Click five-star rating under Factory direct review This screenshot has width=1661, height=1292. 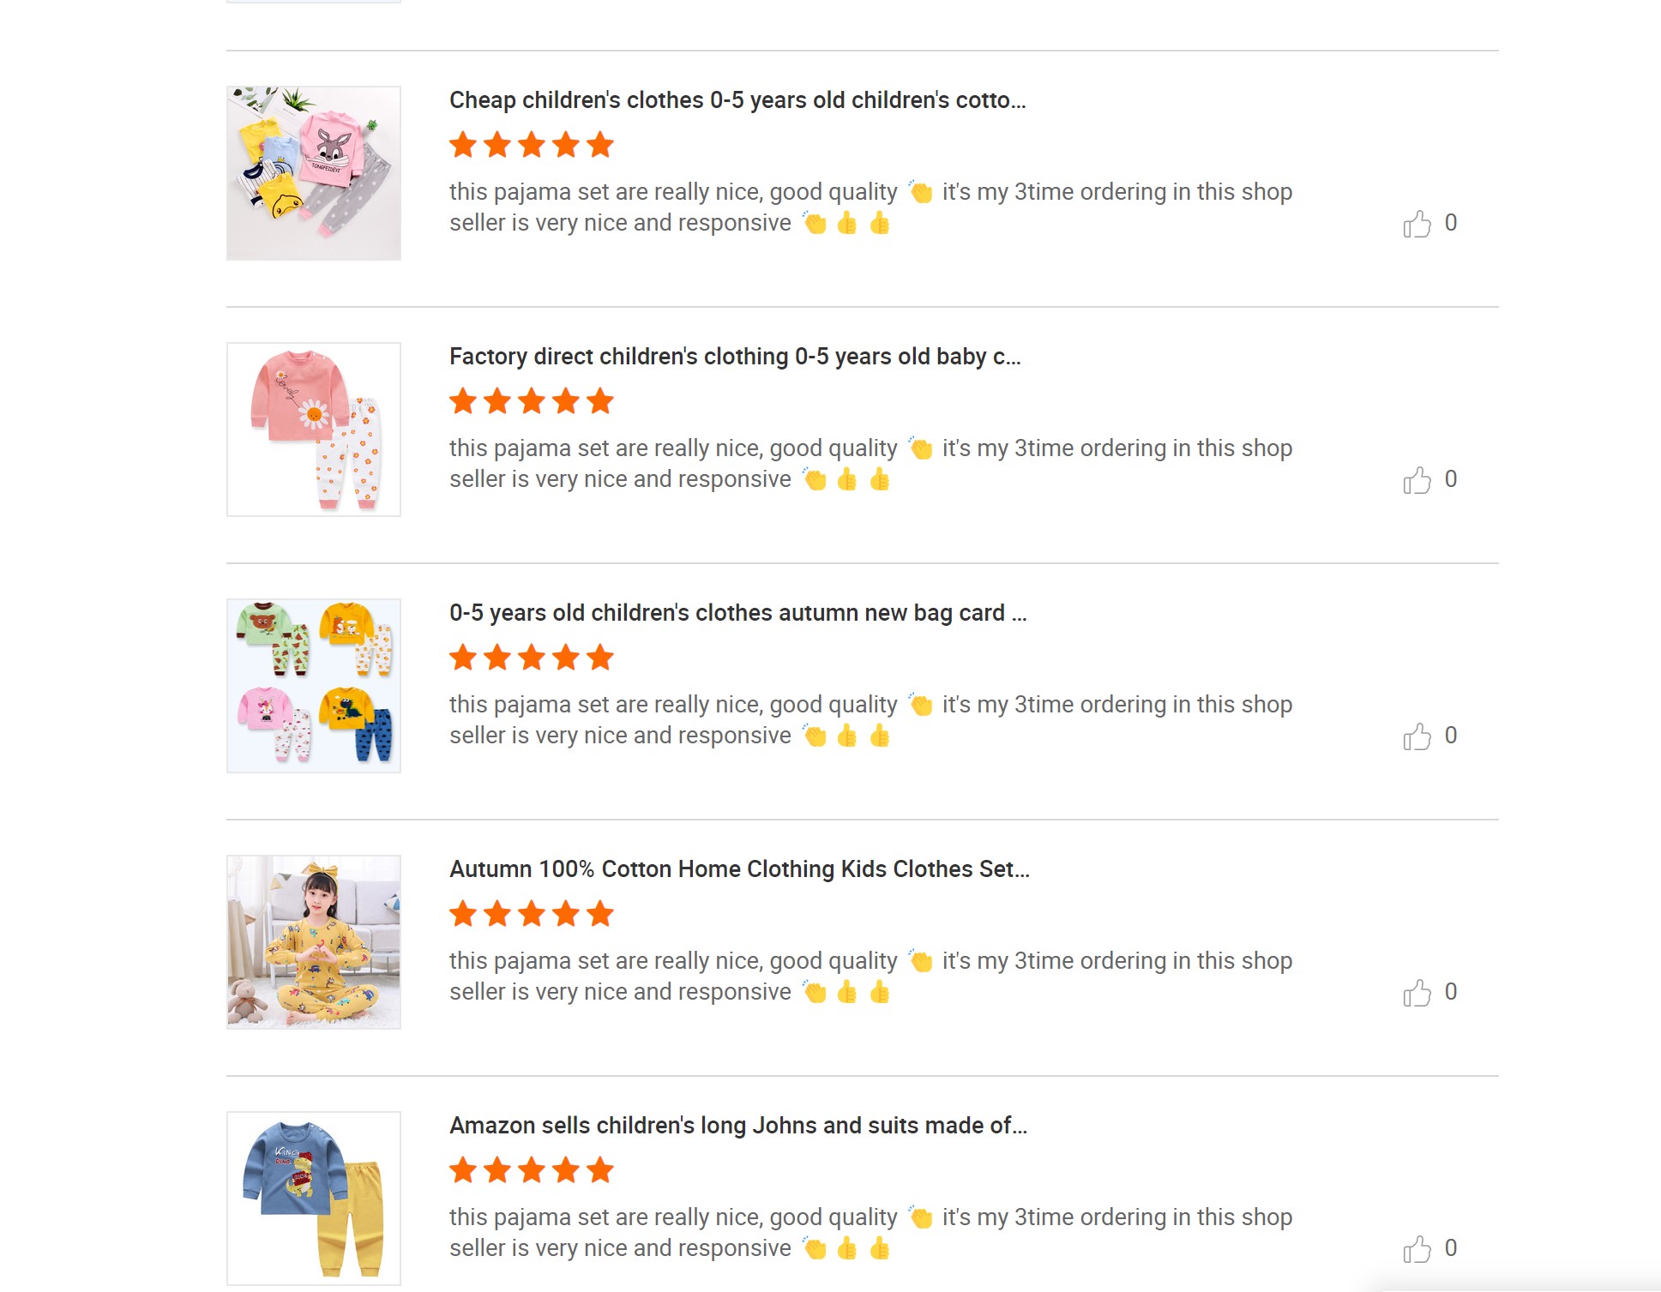tap(532, 401)
